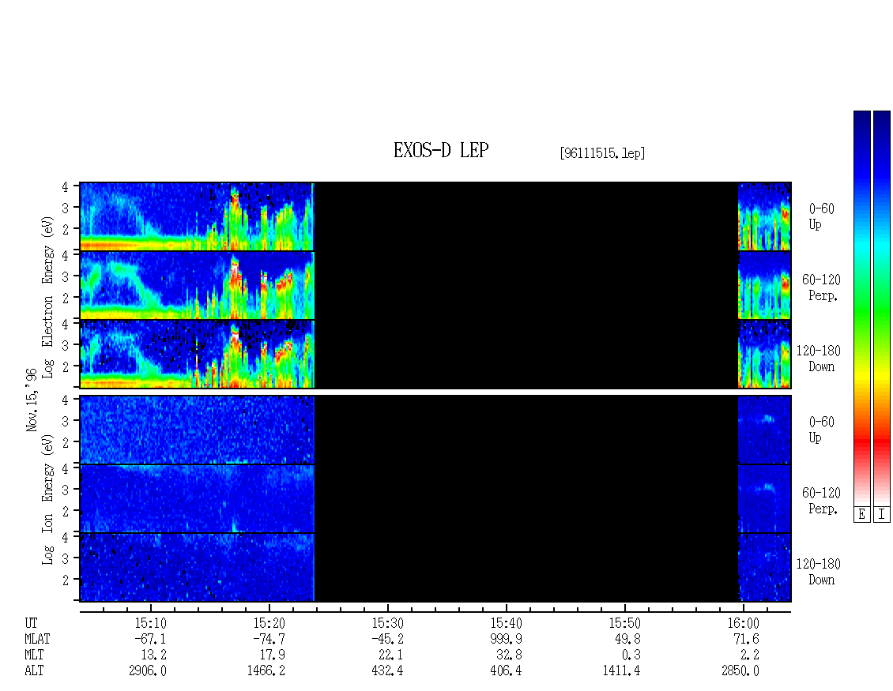The height and width of the screenshot is (691, 893).
Task: Click the MLT value 2.2
Action: [749, 655]
